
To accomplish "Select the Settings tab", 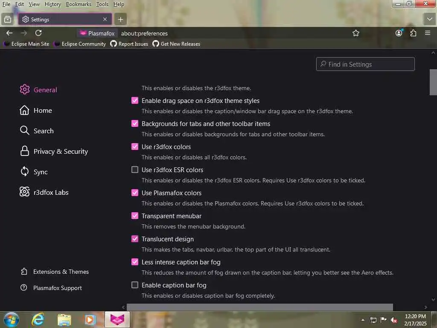I will 65,19.
